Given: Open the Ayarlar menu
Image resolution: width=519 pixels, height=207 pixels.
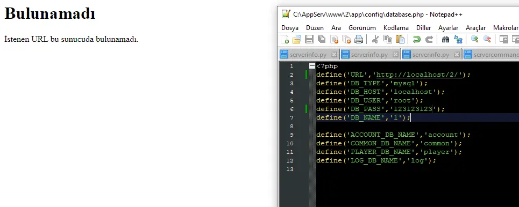Looking at the screenshot, I should [449, 28].
